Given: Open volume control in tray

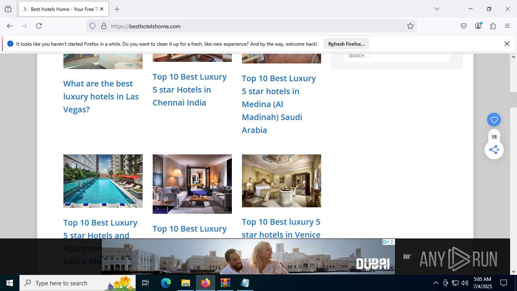Looking at the screenshot, I should pyautogui.click(x=464, y=283).
